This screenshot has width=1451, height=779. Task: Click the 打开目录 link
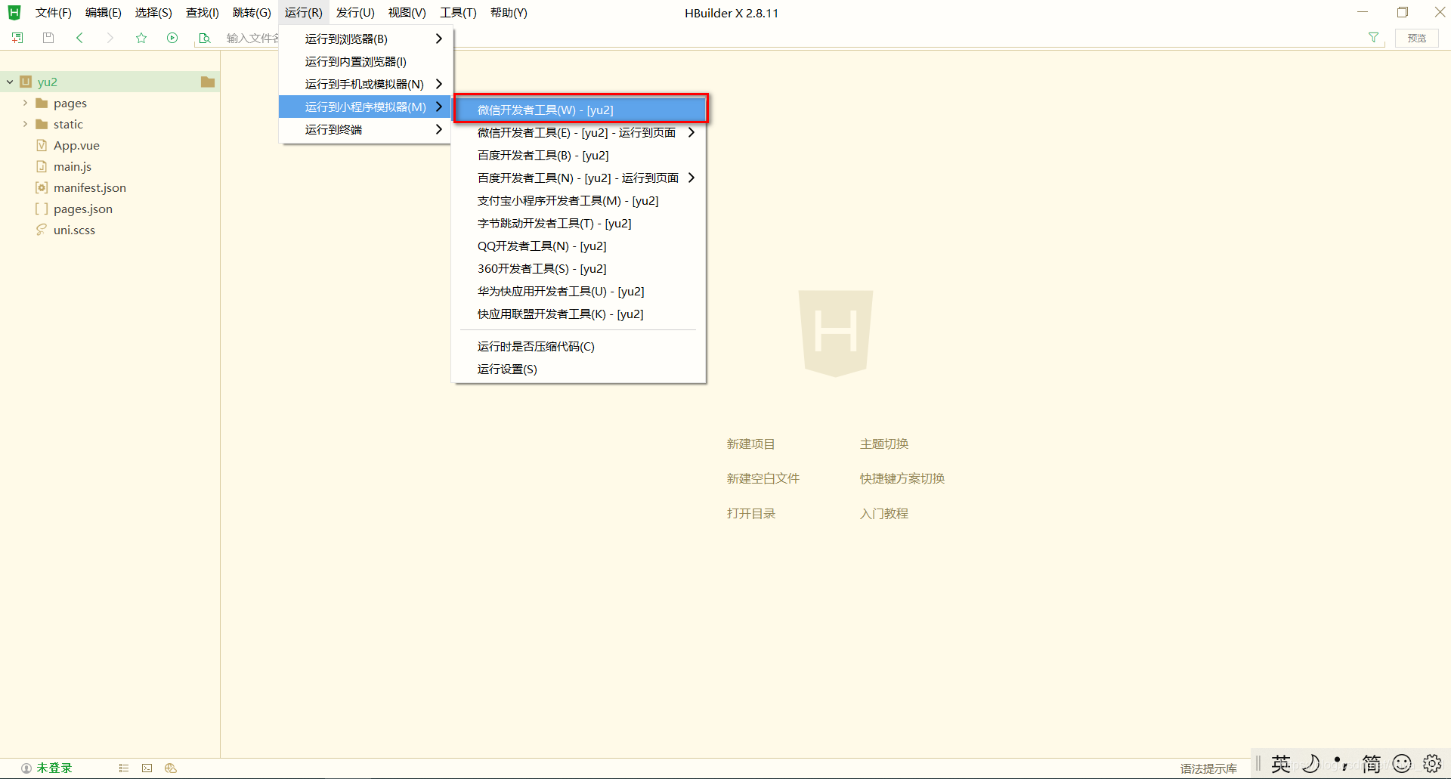tap(750, 513)
